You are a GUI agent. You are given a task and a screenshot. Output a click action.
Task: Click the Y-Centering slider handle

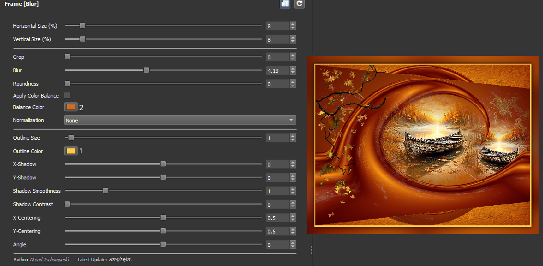point(163,231)
